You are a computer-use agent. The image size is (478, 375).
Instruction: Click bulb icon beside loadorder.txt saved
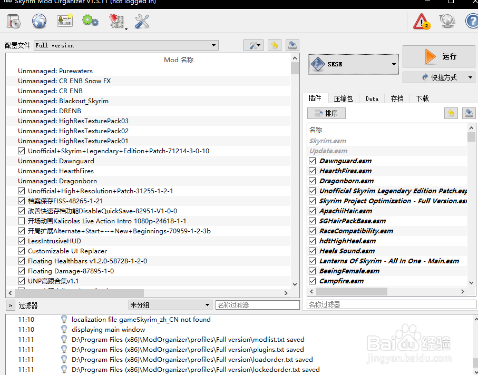tap(64, 360)
